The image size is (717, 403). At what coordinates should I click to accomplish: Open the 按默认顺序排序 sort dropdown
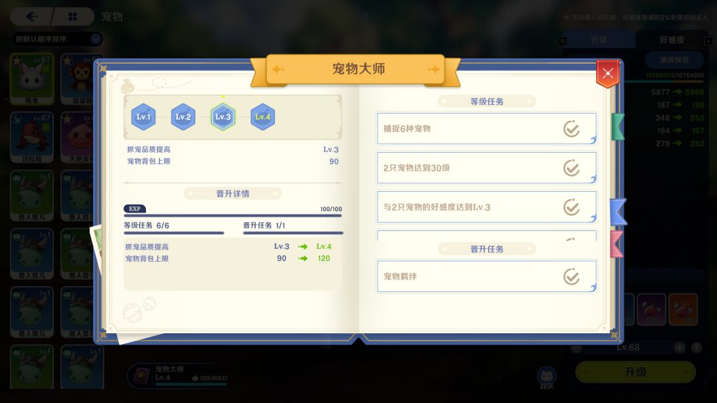[x=56, y=39]
